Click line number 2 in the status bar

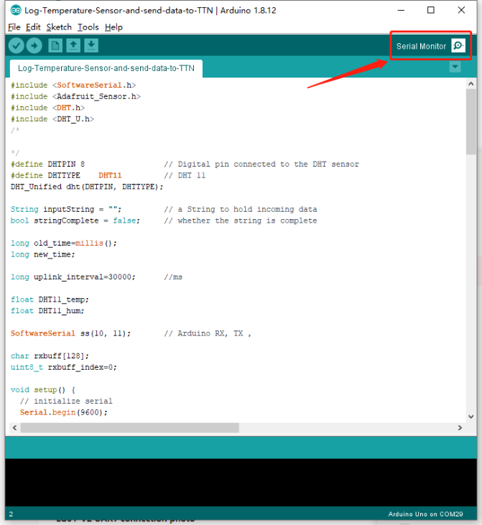[x=11, y=514]
